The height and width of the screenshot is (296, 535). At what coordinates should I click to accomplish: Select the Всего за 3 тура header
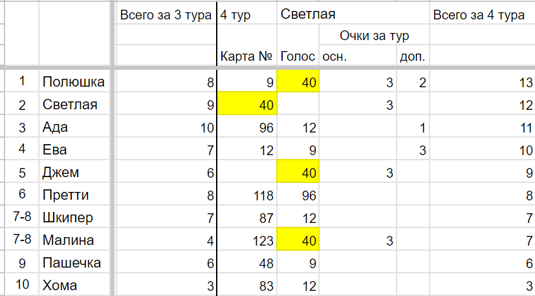(x=166, y=15)
